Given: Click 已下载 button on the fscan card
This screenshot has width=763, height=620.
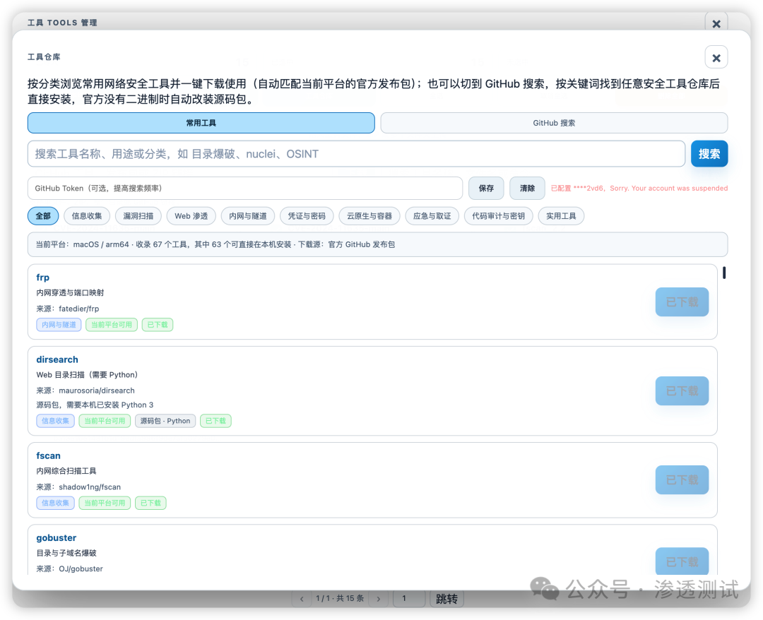Looking at the screenshot, I should click(682, 480).
